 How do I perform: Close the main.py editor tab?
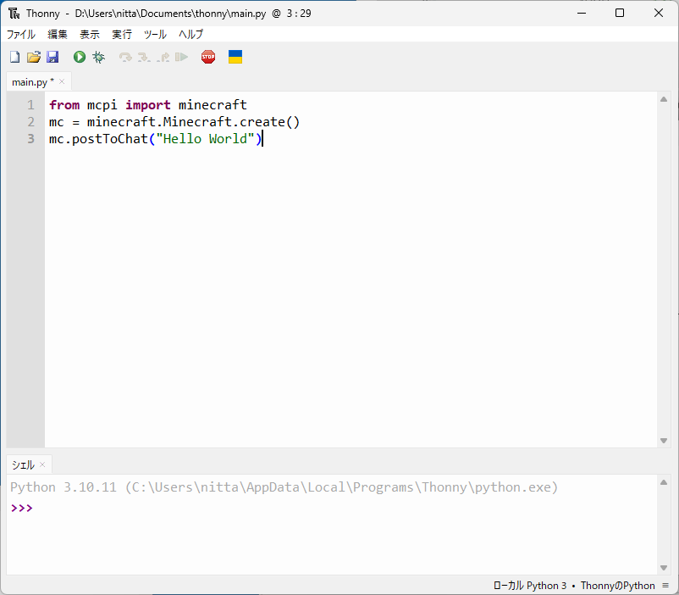click(x=62, y=82)
